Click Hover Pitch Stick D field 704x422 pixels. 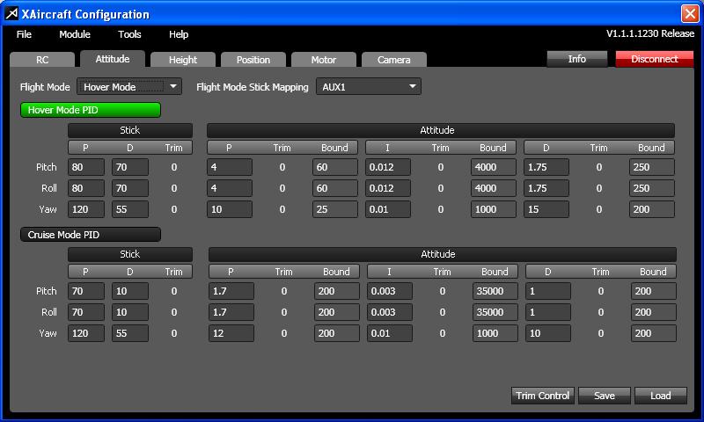tap(129, 167)
